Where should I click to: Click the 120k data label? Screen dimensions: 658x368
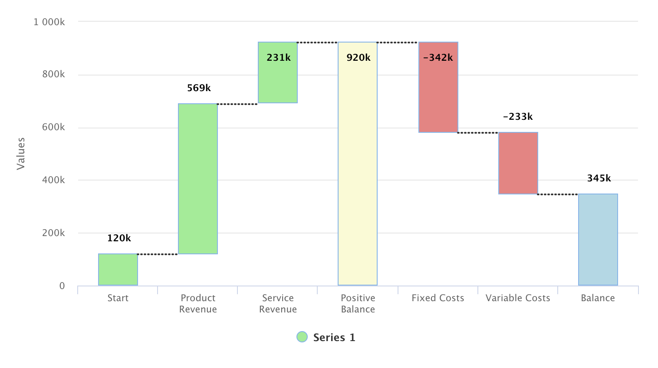click(x=119, y=238)
